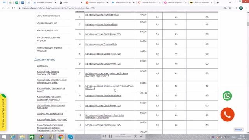249x140 pixels.
Task: Open Как выбрать батут для дачи link
Action: (x=52, y=119)
